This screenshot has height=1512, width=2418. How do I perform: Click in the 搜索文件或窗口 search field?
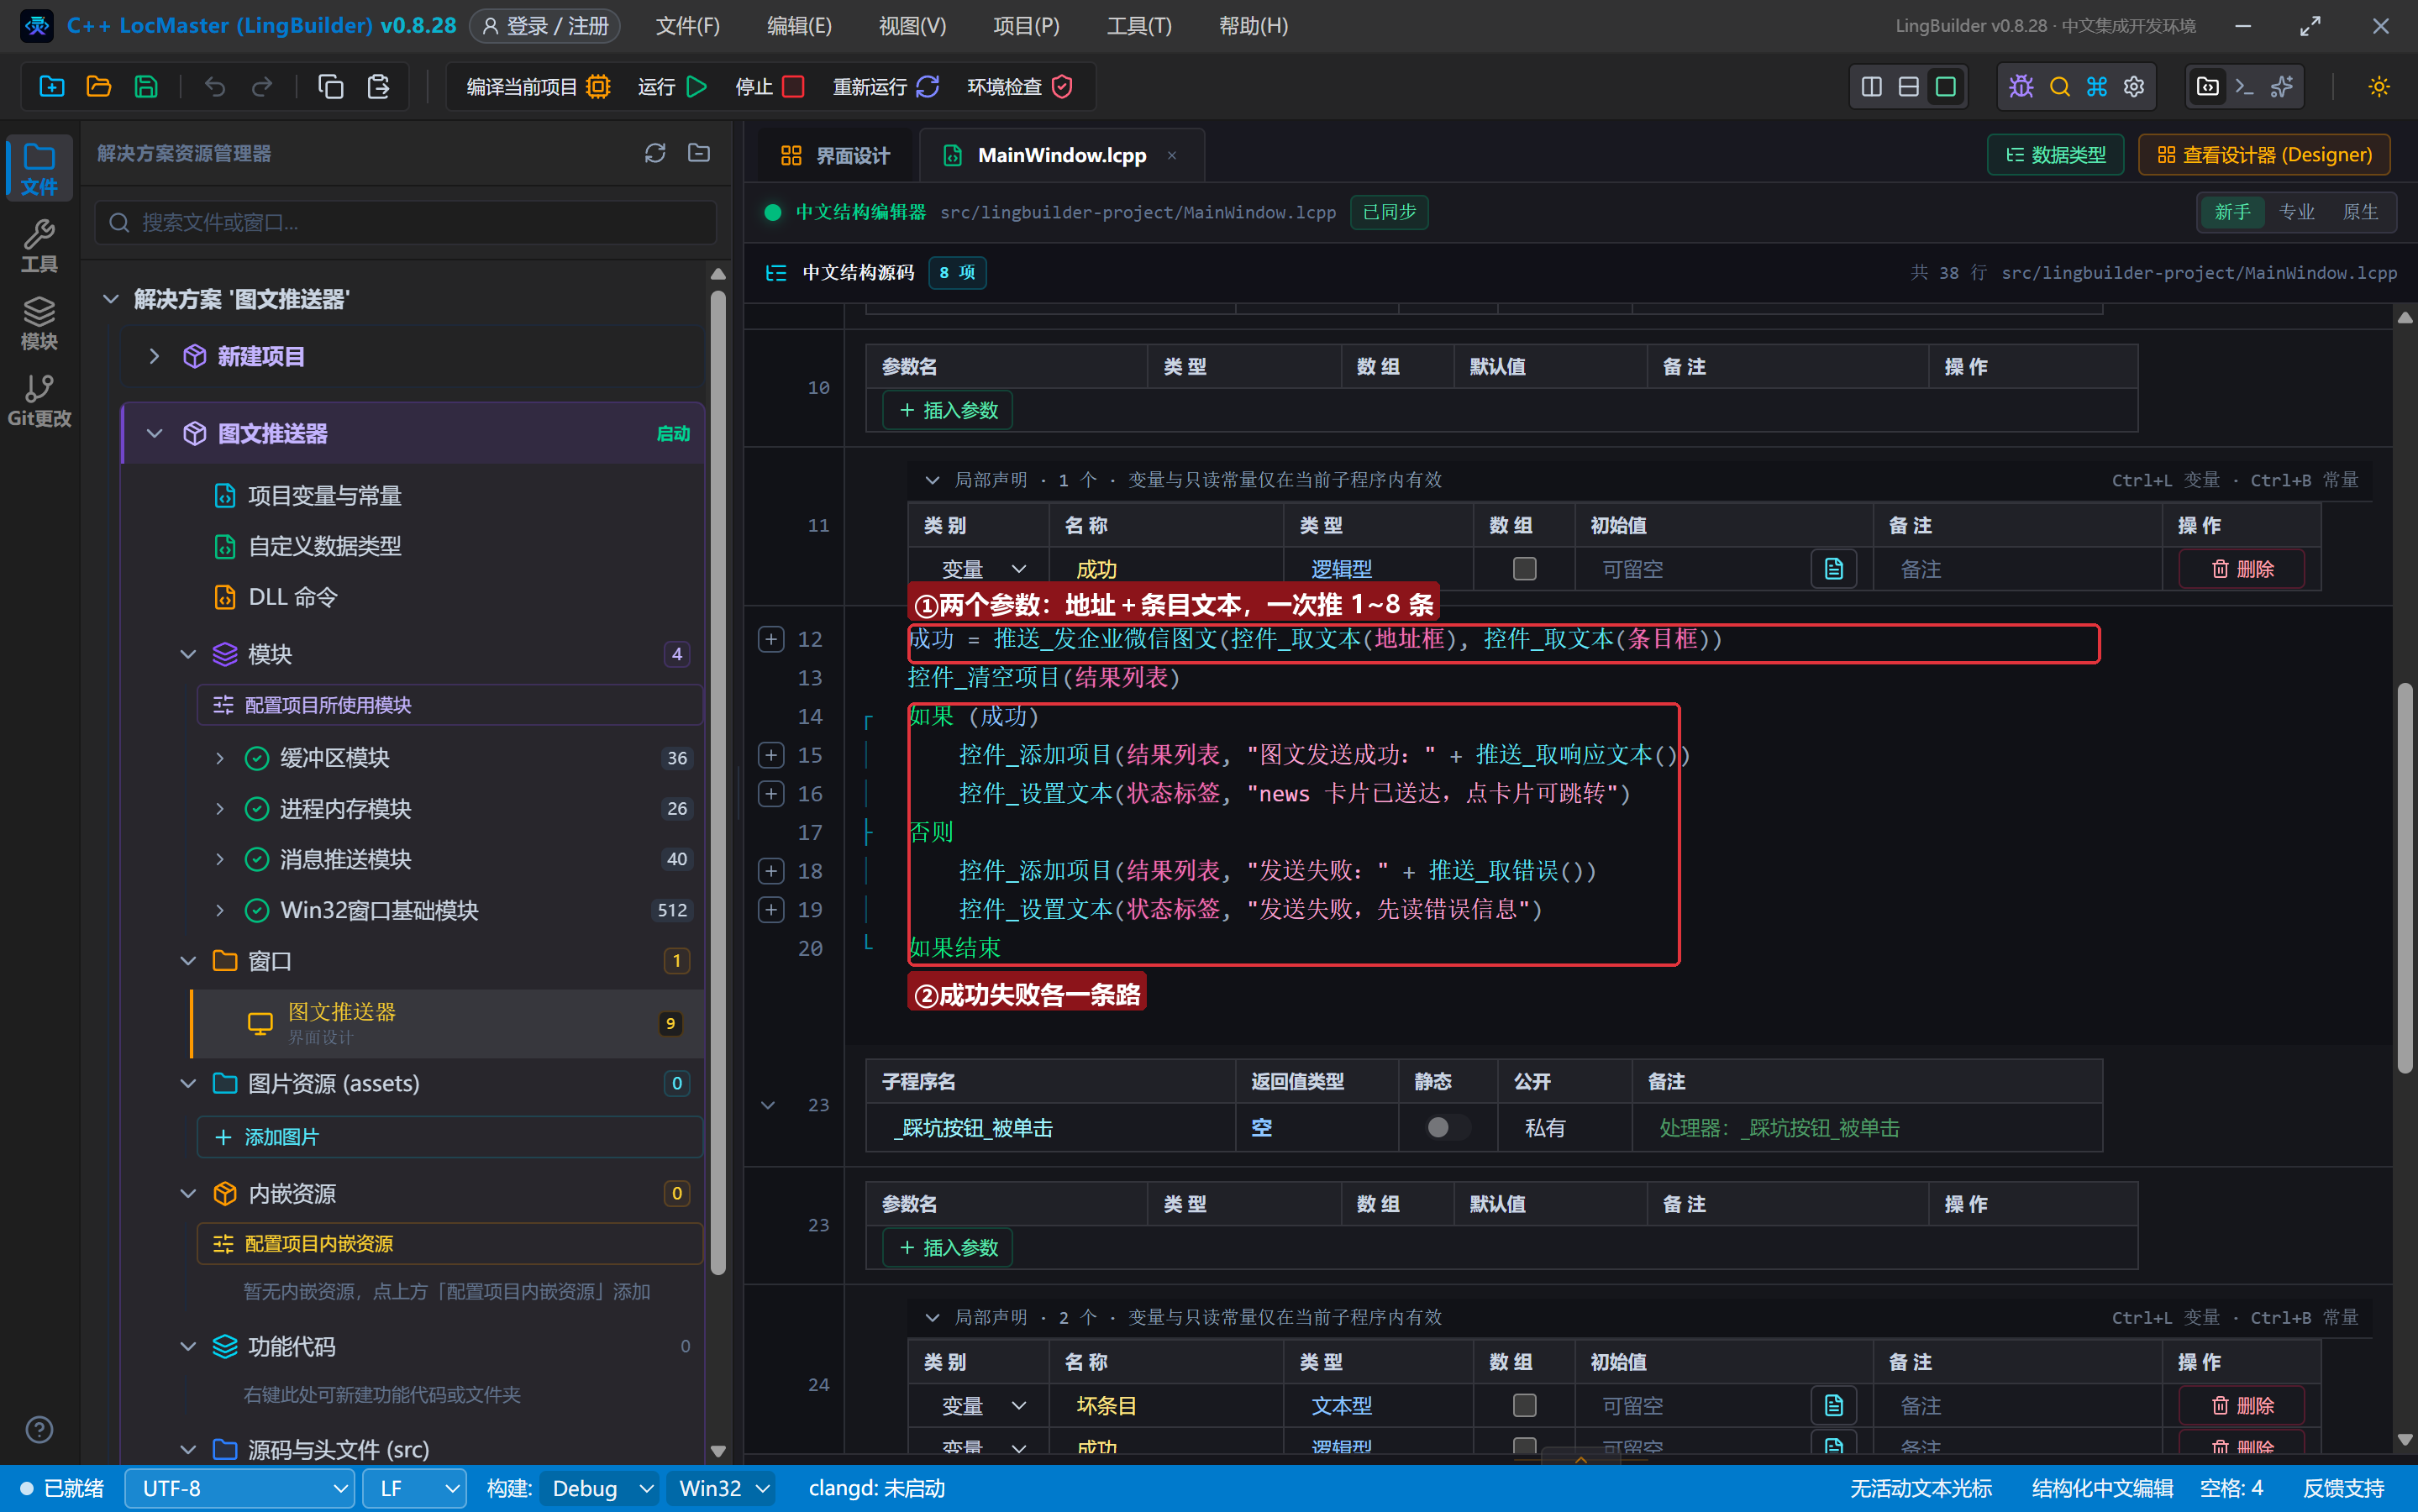(406, 222)
